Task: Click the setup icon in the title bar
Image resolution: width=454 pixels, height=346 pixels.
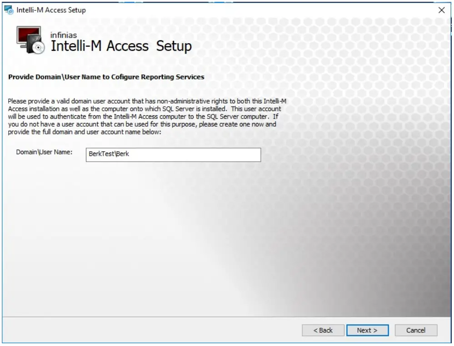Action: coord(9,10)
